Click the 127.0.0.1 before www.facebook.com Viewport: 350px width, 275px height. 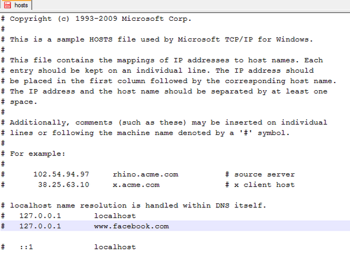(x=40, y=226)
